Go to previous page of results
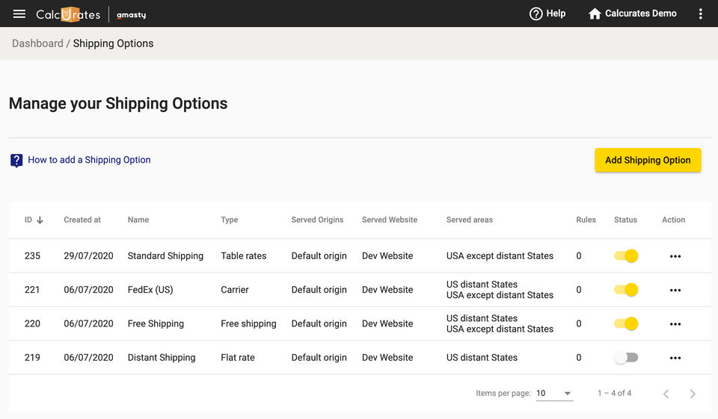The image size is (718, 419). point(666,394)
